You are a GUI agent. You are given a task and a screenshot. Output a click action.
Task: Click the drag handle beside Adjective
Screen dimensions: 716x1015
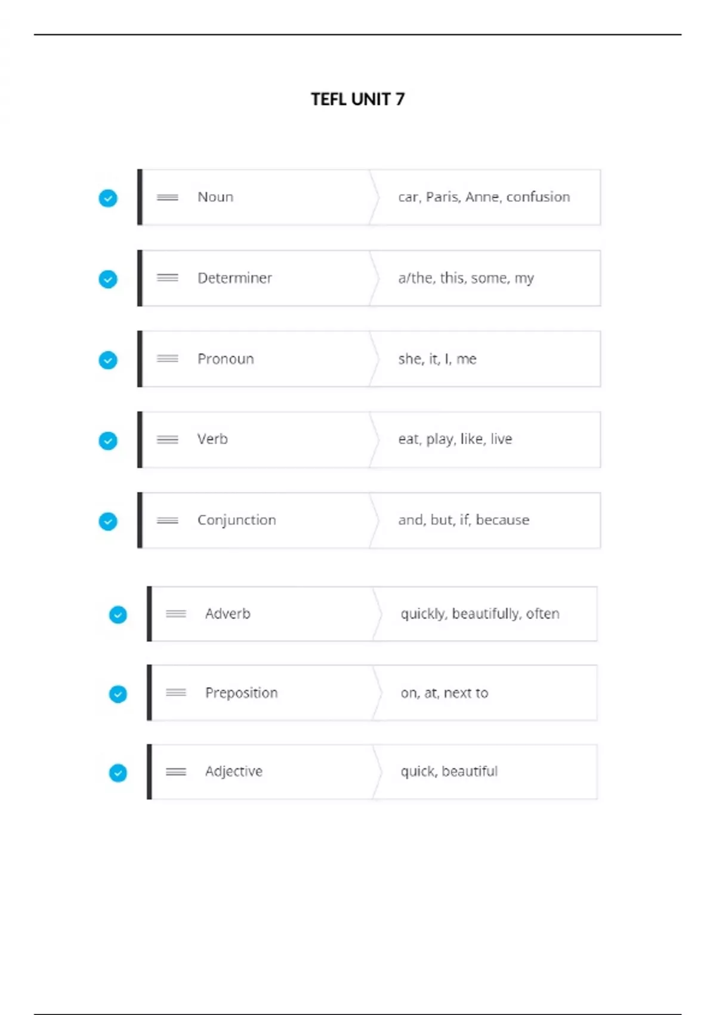[x=176, y=771]
